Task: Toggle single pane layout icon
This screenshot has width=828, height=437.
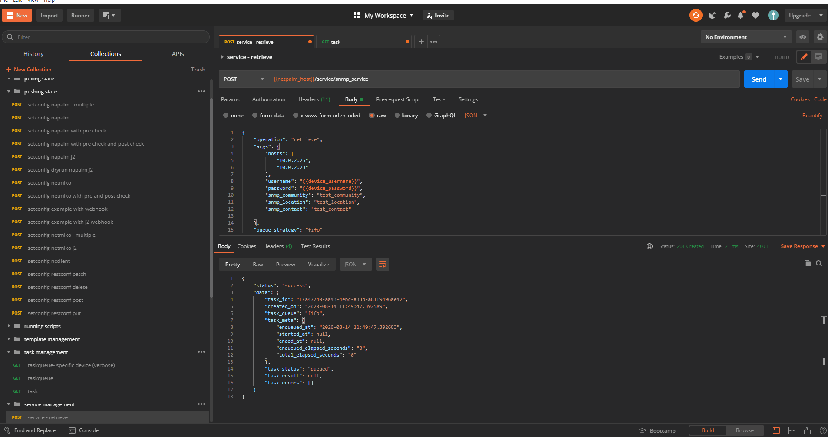Action: tap(776, 430)
